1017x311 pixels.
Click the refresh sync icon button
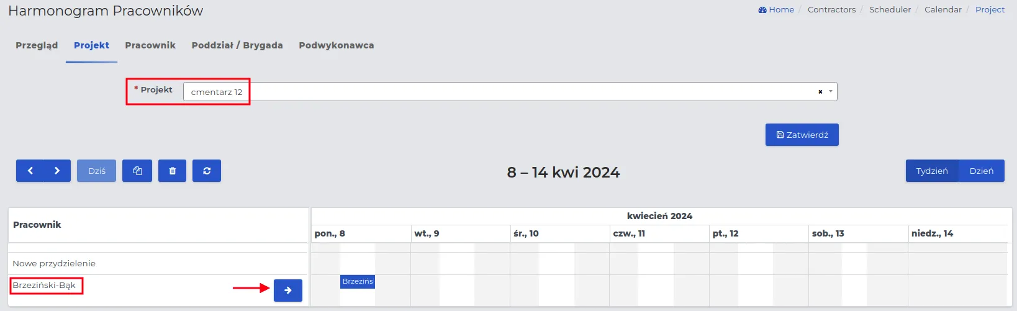click(207, 171)
